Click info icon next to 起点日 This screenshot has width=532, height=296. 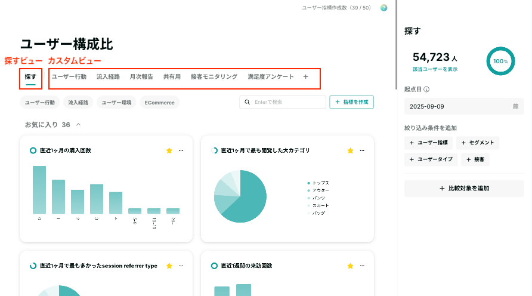coord(426,90)
